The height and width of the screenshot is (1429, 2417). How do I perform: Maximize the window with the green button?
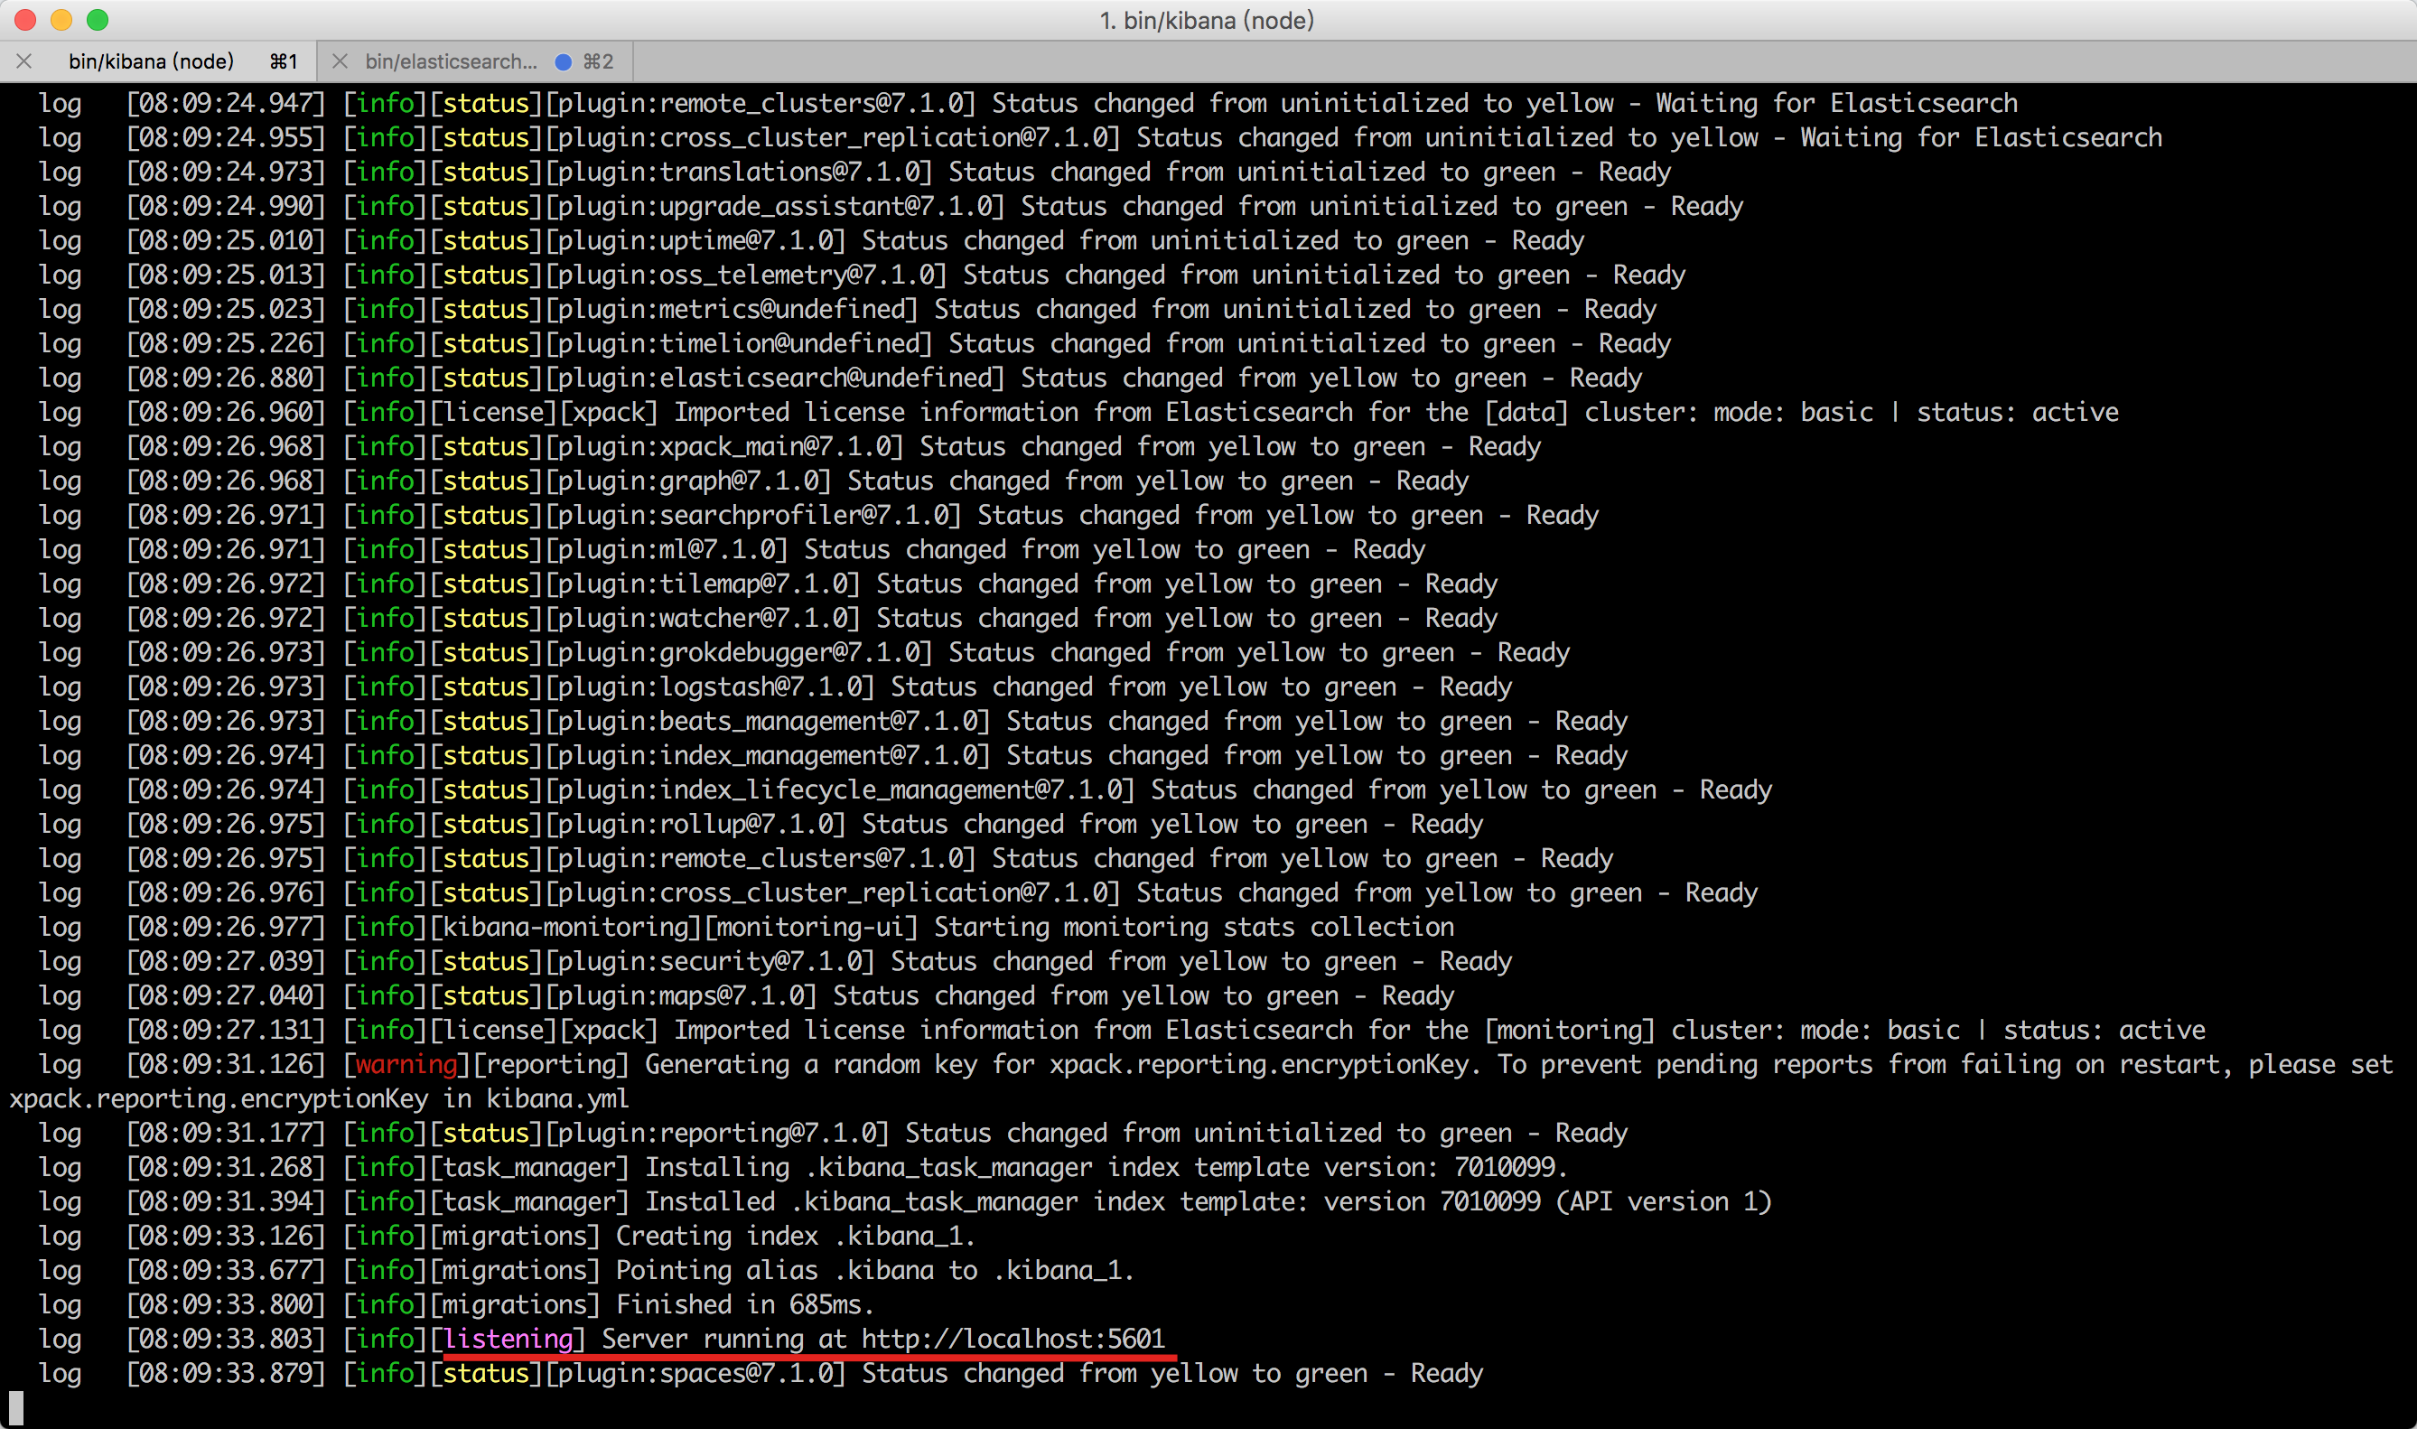click(x=98, y=19)
